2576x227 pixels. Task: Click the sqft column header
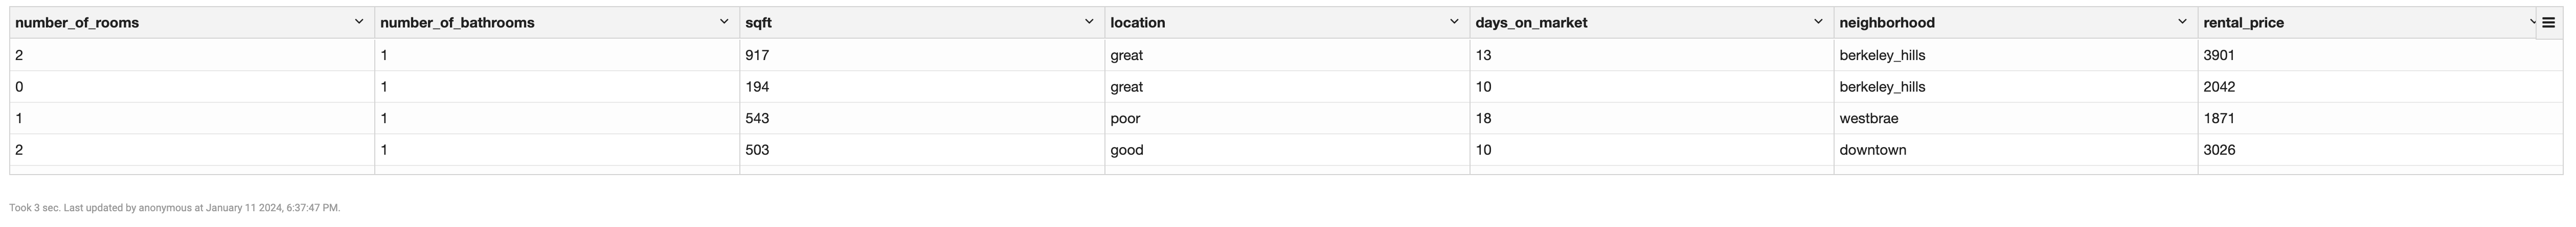759,23
